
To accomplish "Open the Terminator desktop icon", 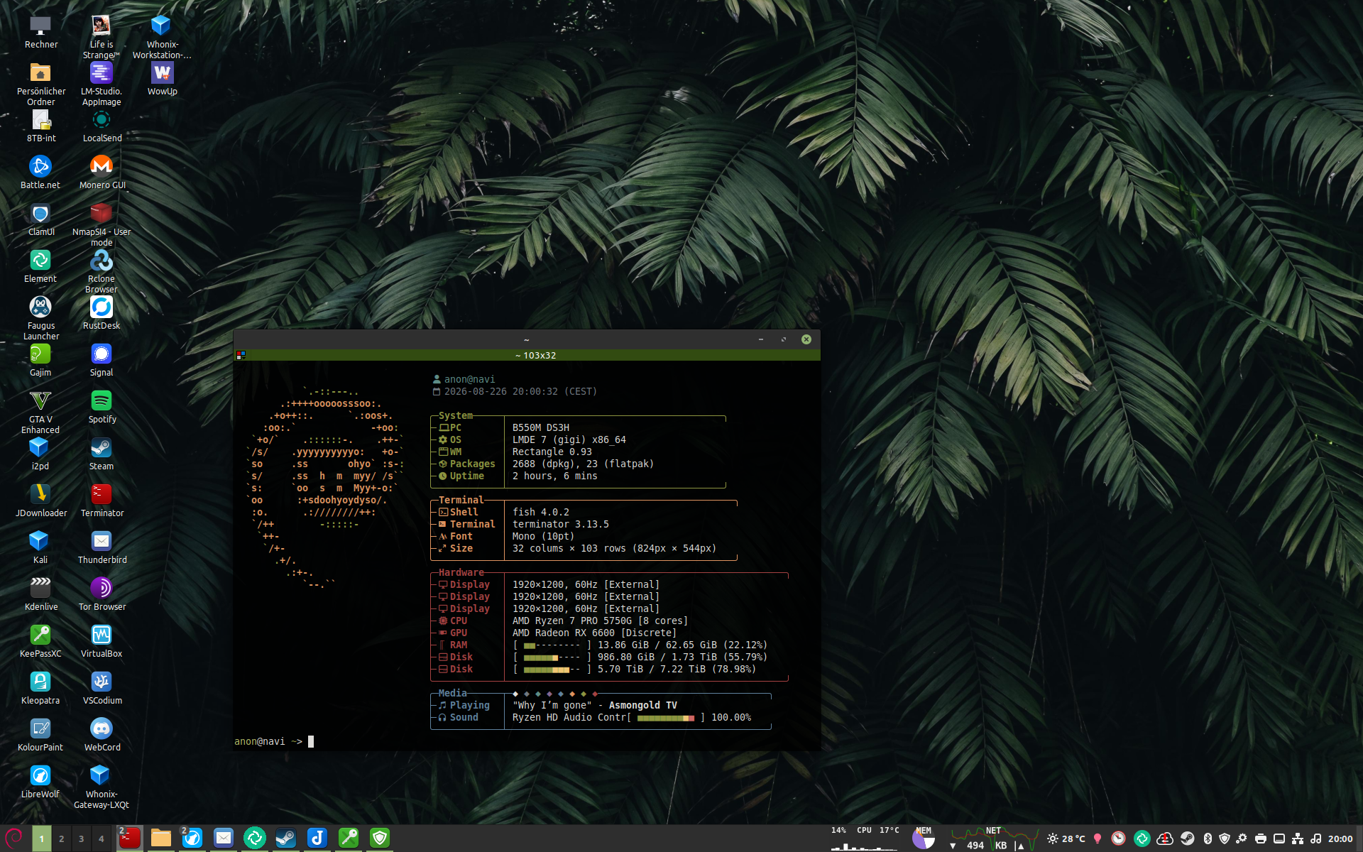I will [x=102, y=501].
